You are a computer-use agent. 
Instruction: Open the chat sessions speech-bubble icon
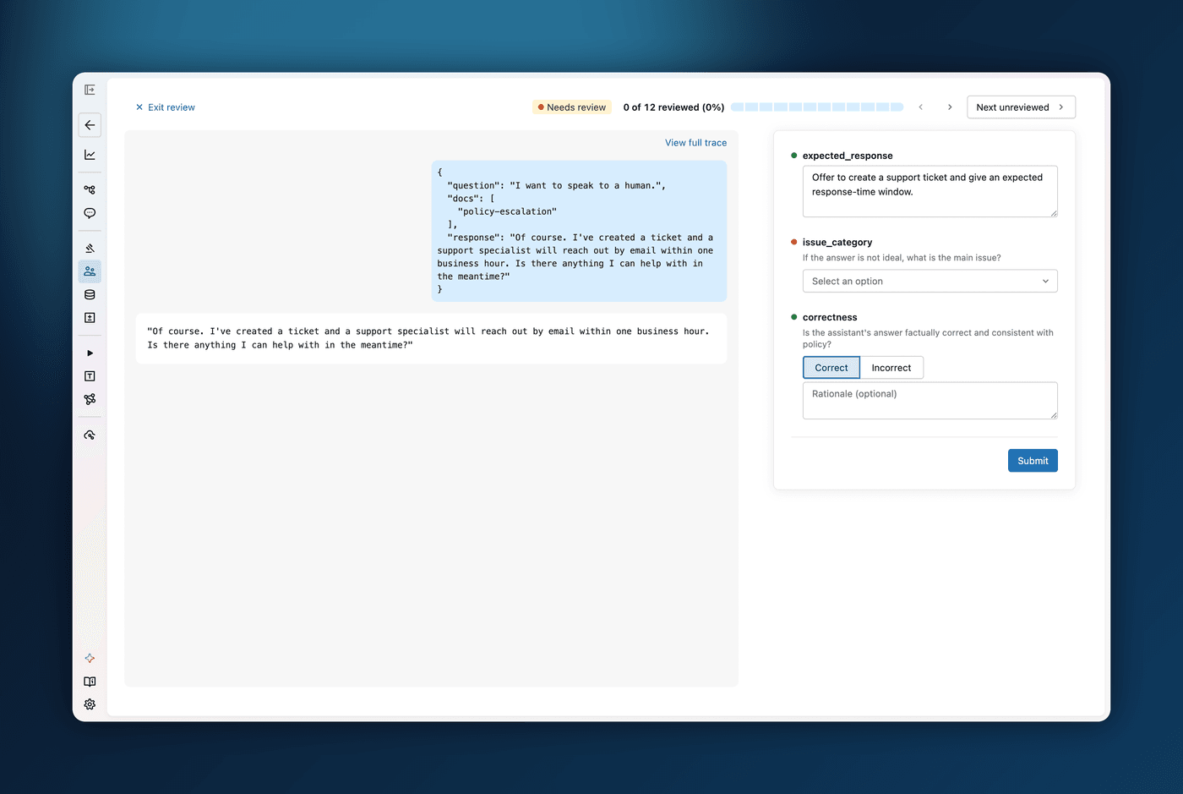point(90,213)
